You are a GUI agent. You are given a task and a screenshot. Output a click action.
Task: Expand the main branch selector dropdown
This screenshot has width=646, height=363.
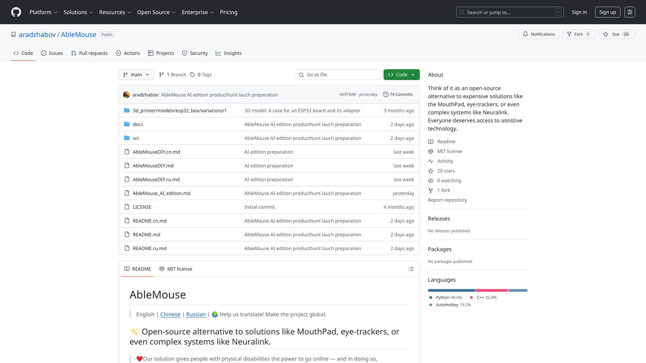pyautogui.click(x=136, y=75)
